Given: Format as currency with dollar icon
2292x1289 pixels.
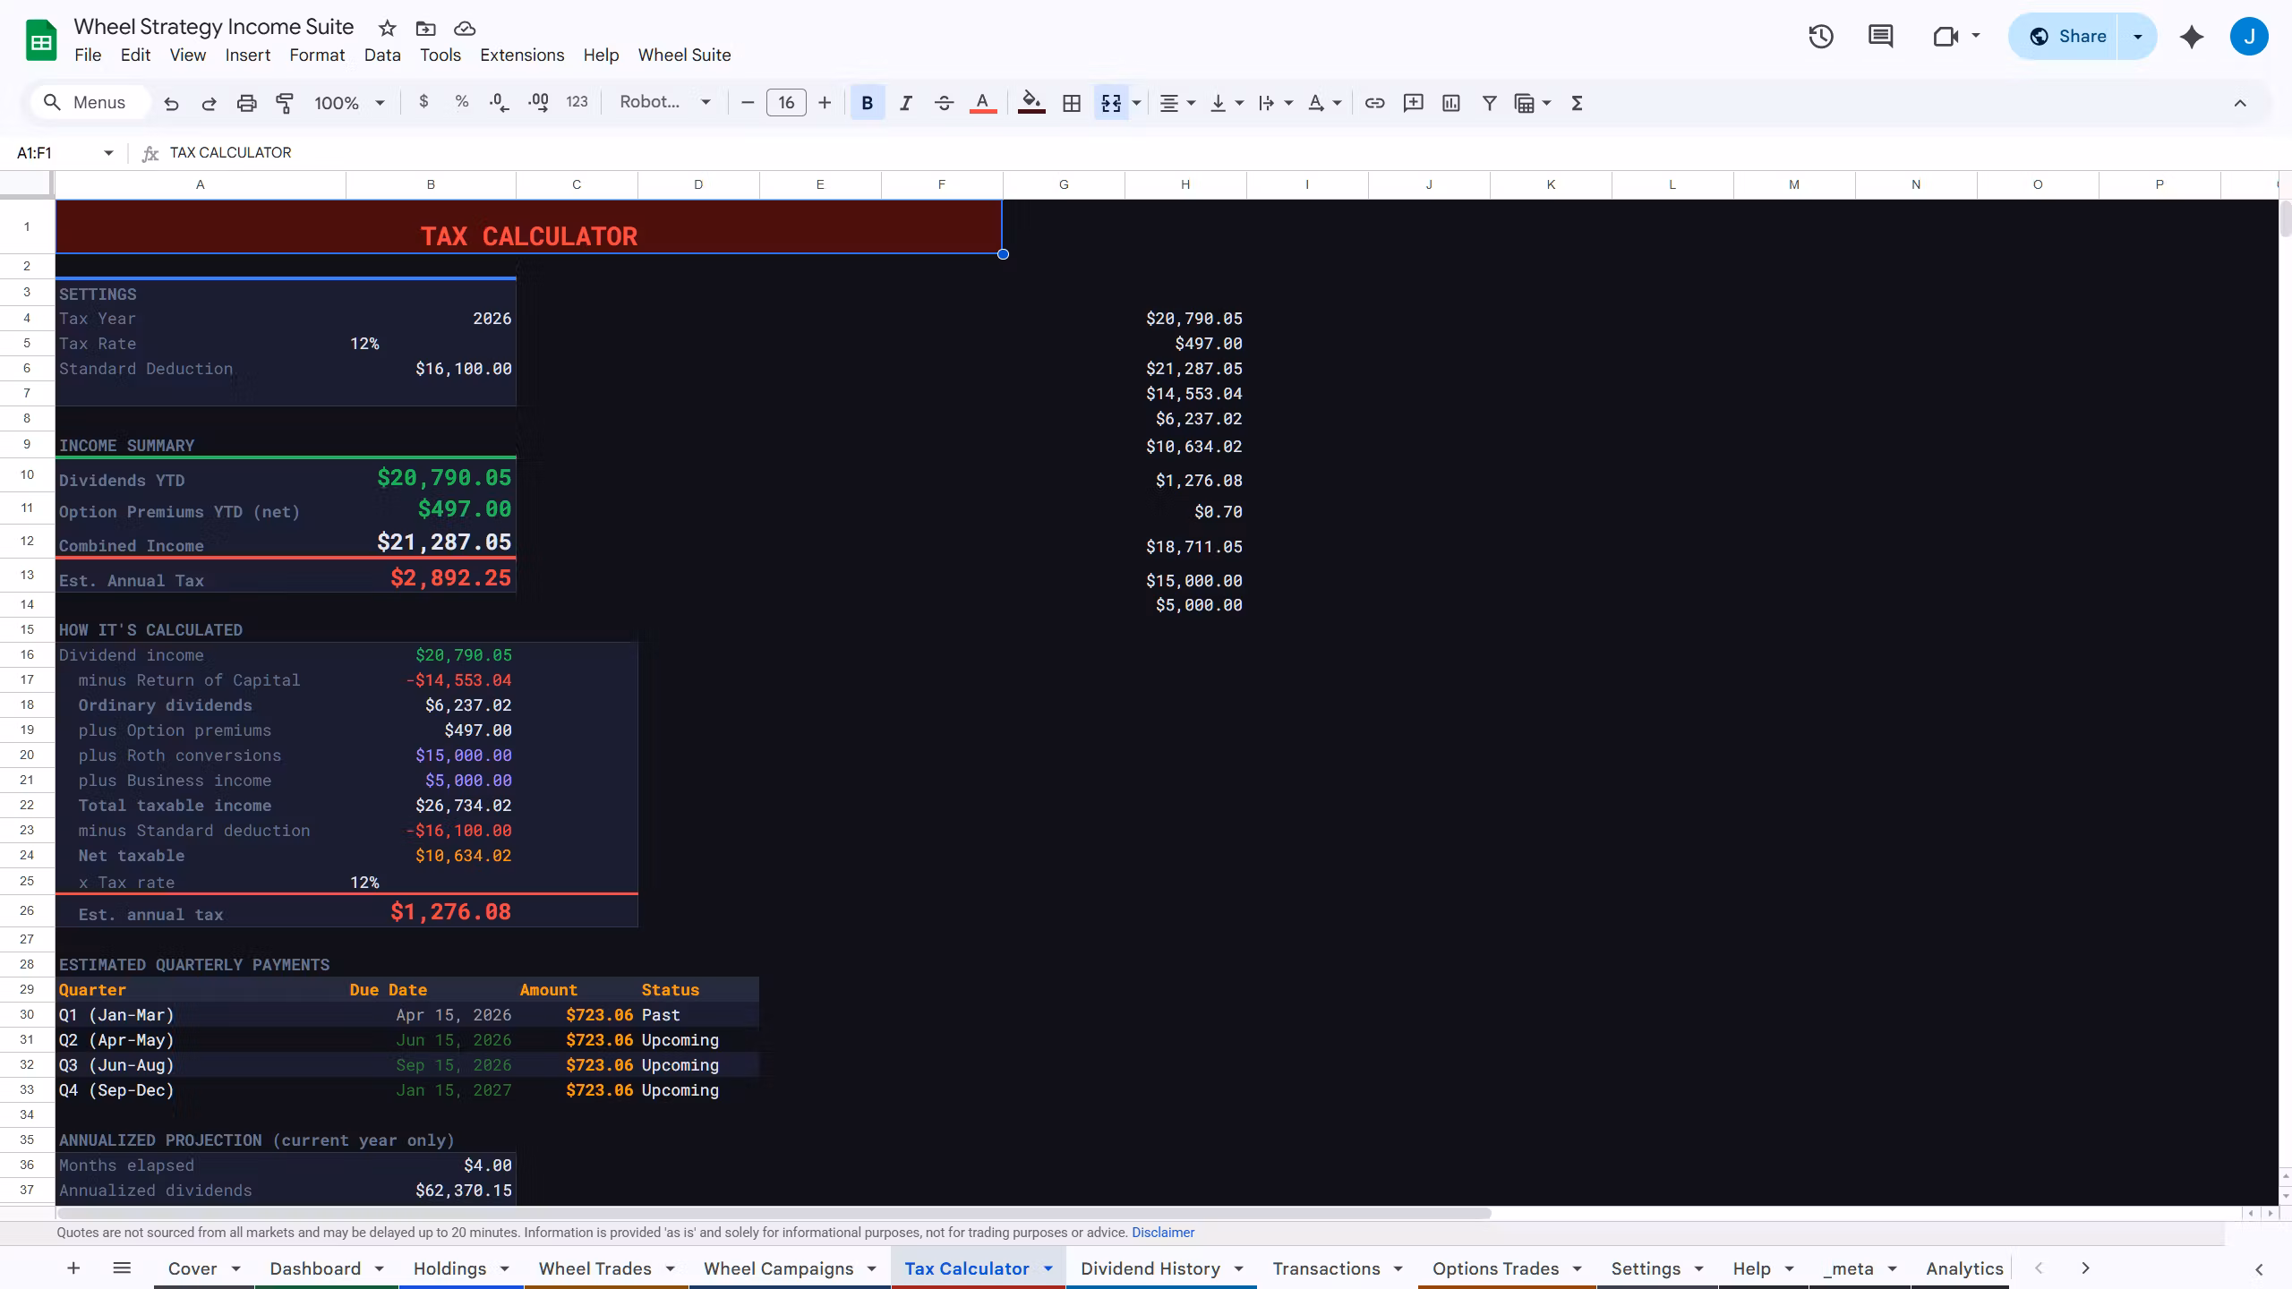Looking at the screenshot, I should pyautogui.click(x=423, y=102).
